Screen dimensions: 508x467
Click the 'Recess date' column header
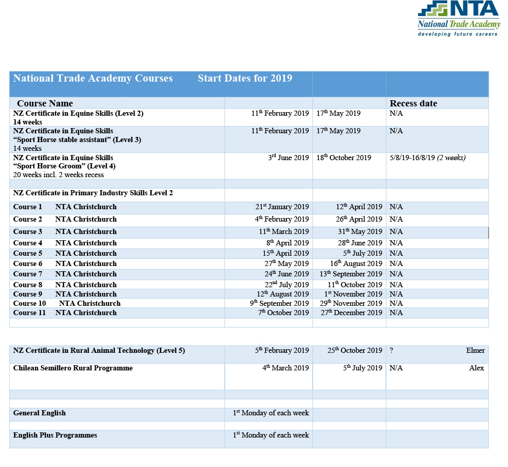click(413, 103)
